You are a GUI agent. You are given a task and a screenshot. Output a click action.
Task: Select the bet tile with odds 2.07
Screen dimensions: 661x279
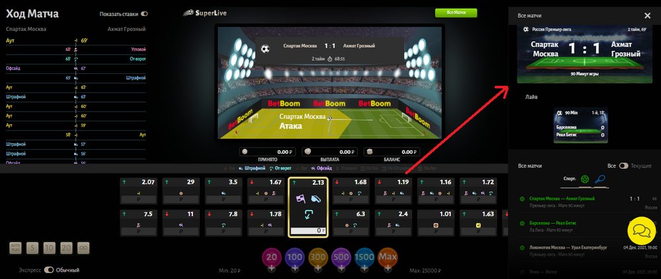point(138,191)
